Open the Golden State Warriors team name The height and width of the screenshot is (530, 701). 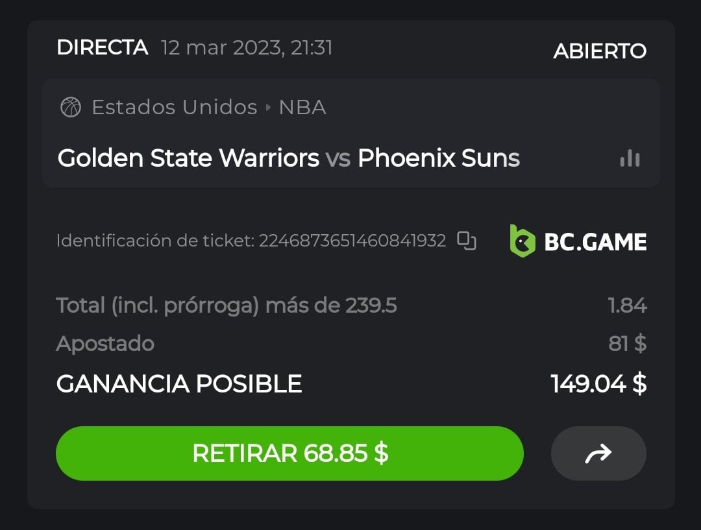(x=188, y=158)
